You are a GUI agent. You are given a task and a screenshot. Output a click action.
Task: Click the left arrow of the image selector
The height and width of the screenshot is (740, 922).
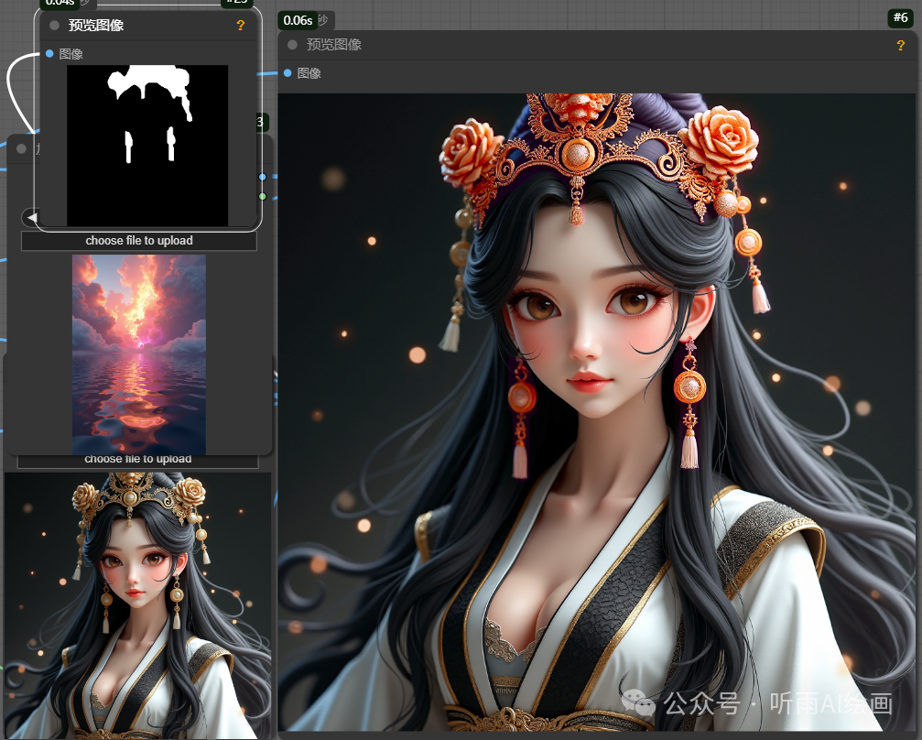[x=32, y=218]
